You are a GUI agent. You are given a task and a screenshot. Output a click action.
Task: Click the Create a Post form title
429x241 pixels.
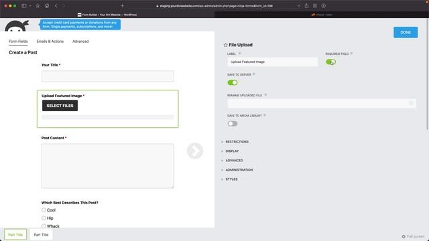(x=23, y=52)
